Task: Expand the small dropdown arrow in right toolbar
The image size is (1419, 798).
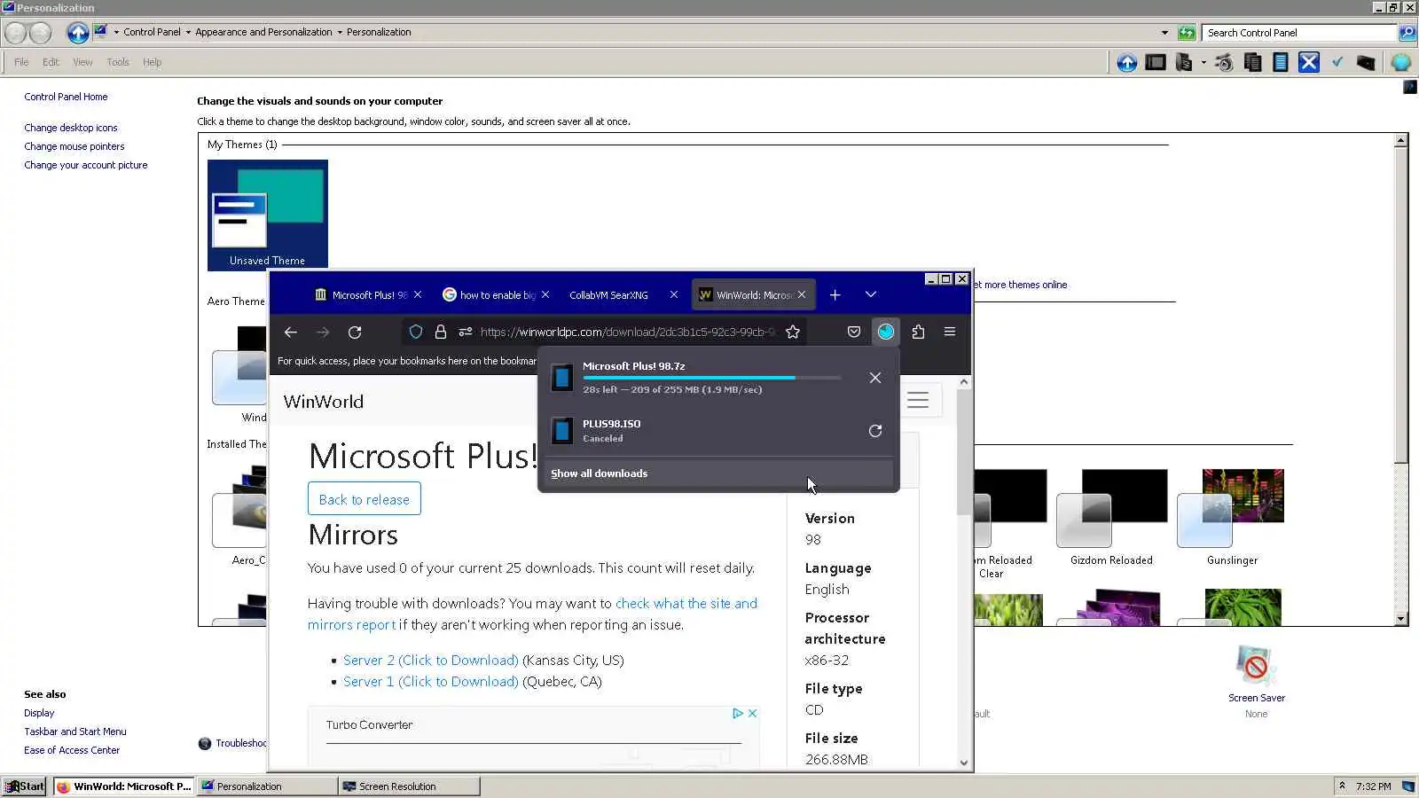Action: click(1203, 62)
